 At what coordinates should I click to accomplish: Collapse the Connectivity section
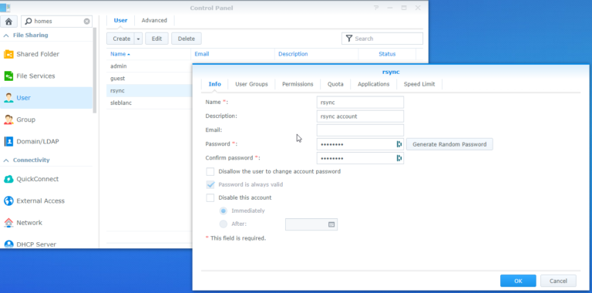(6, 160)
